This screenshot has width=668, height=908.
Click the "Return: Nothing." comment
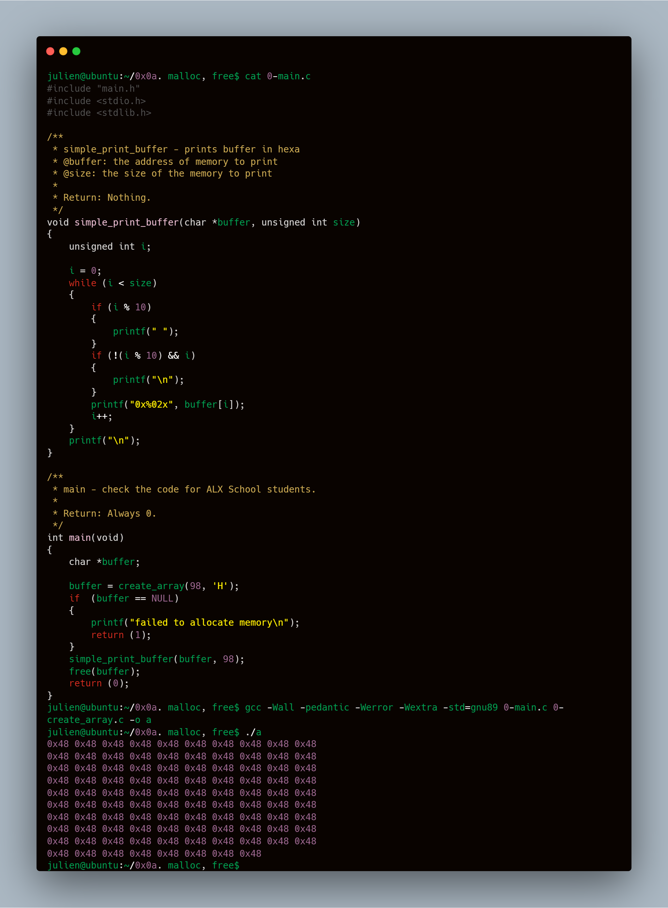click(x=101, y=198)
